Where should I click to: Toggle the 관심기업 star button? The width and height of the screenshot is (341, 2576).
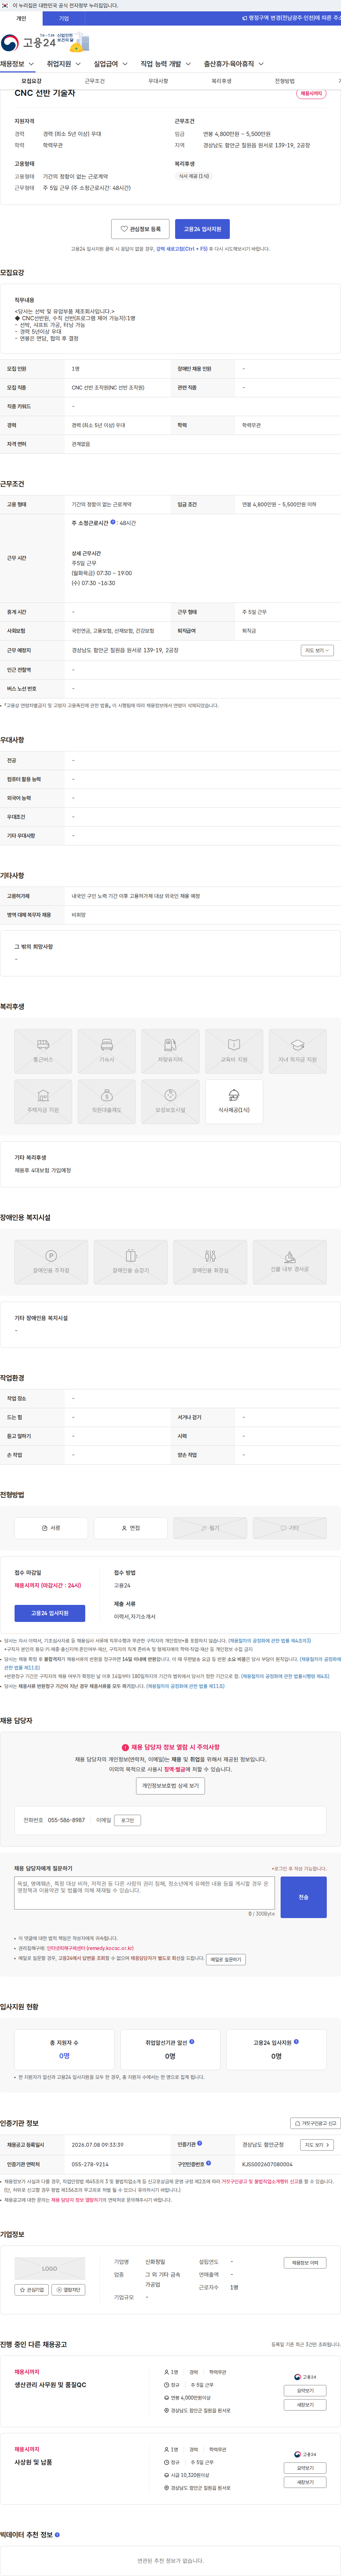coord(31,2290)
